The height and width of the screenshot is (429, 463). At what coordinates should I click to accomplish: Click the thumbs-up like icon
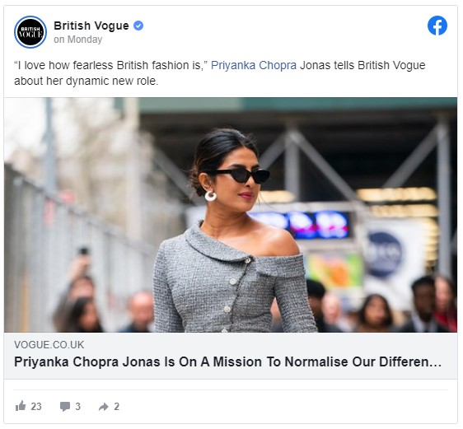pyautogui.click(x=21, y=406)
